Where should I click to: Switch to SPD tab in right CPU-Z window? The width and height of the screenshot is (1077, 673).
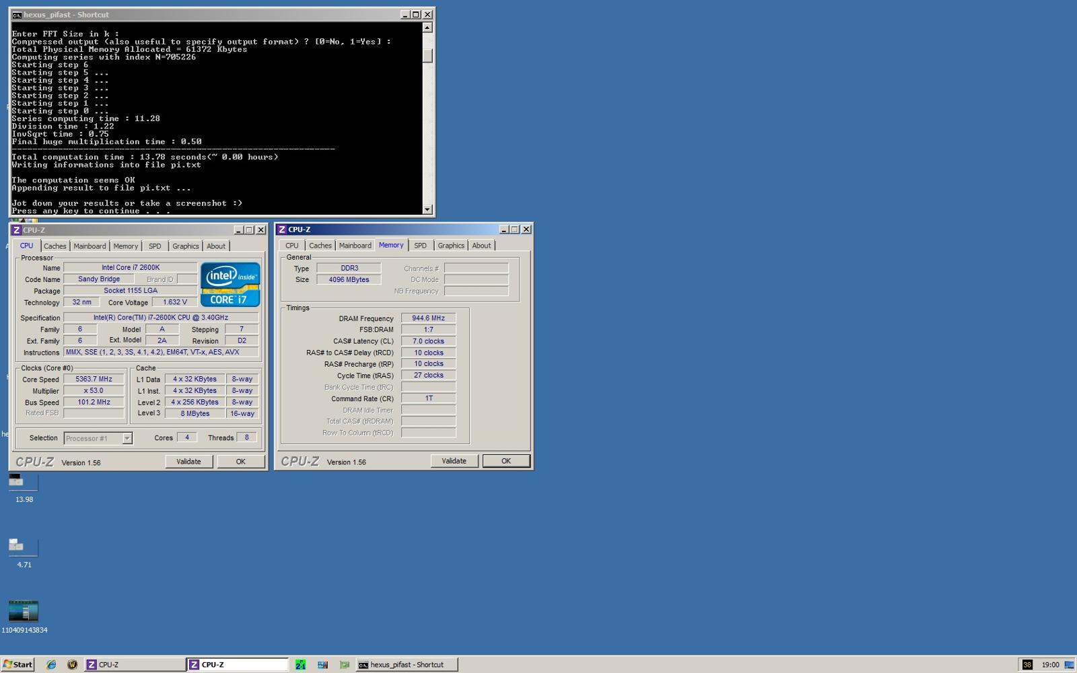420,246
